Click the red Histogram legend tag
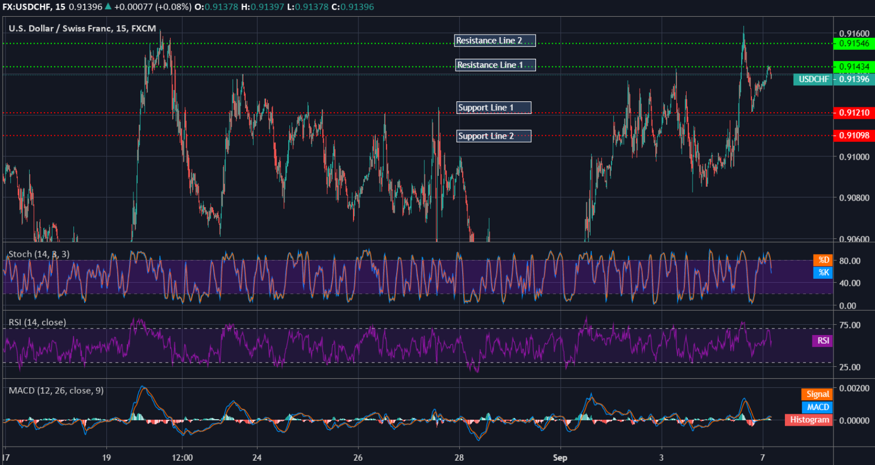 (809, 420)
